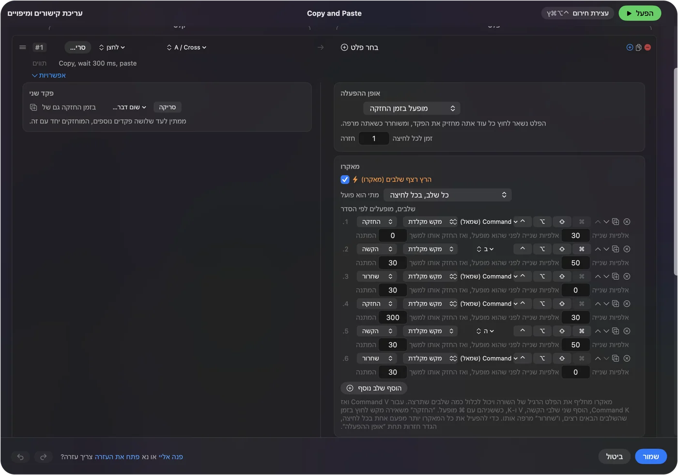
Task: Click the חזרה repeat count field showing 1
Action: (374, 138)
